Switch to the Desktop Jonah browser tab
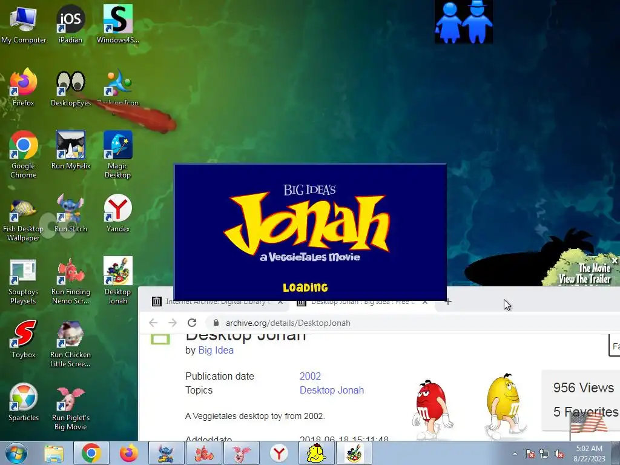 [362, 302]
